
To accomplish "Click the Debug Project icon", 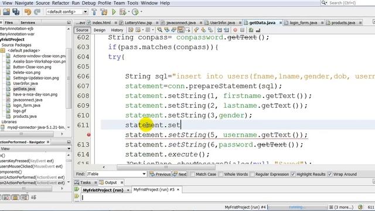I will pos(122,12).
